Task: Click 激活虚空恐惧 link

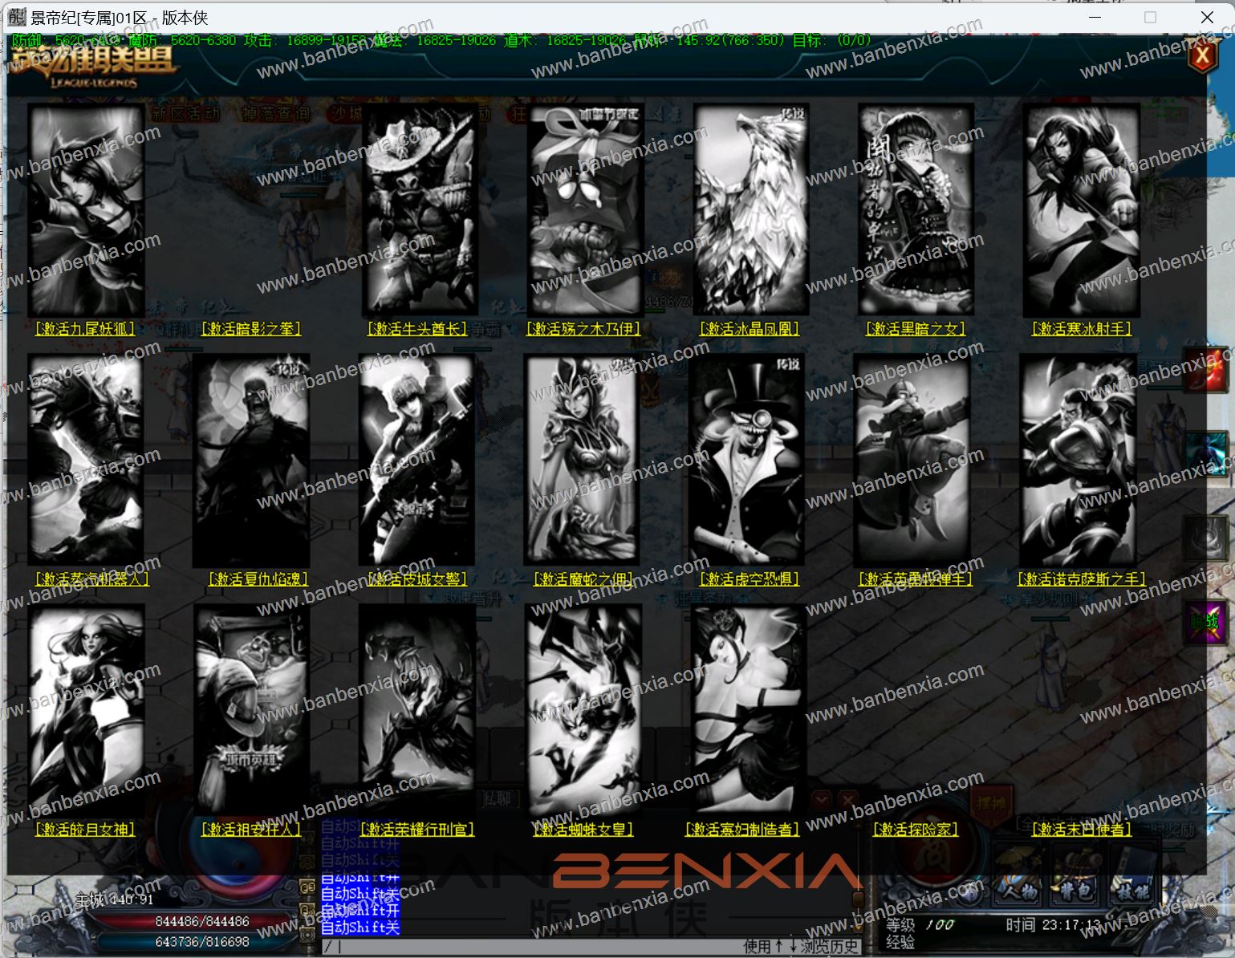Action: 750,579
